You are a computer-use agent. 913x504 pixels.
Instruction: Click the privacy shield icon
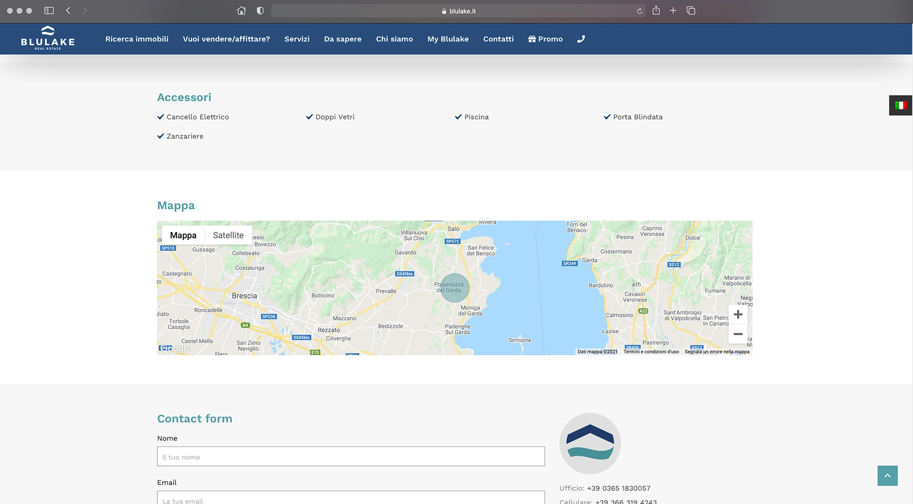click(x=260, y=10)
